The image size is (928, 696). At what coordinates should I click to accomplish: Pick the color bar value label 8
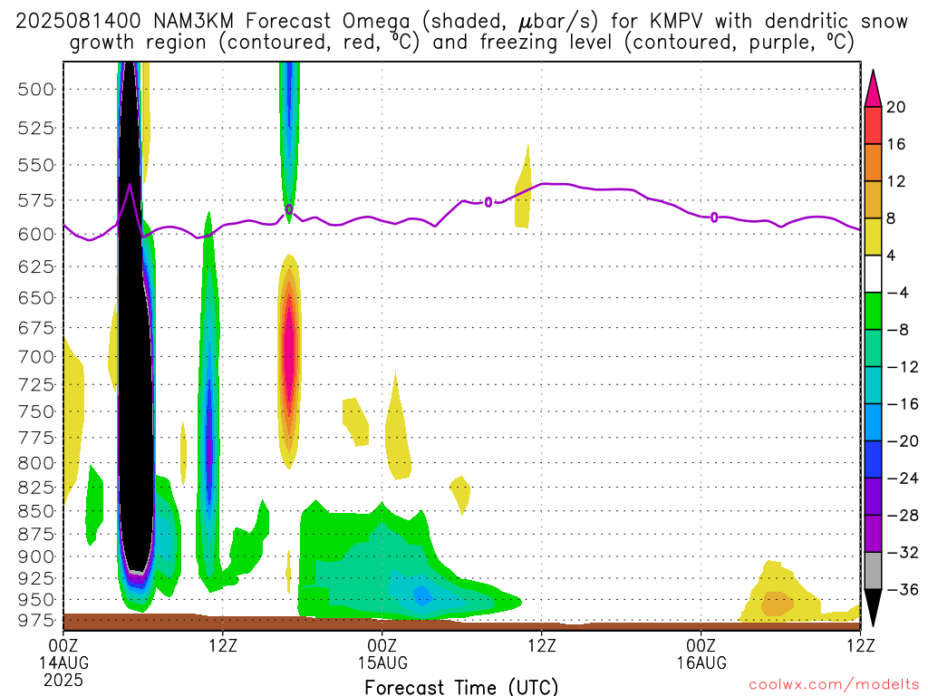[891, 218]
